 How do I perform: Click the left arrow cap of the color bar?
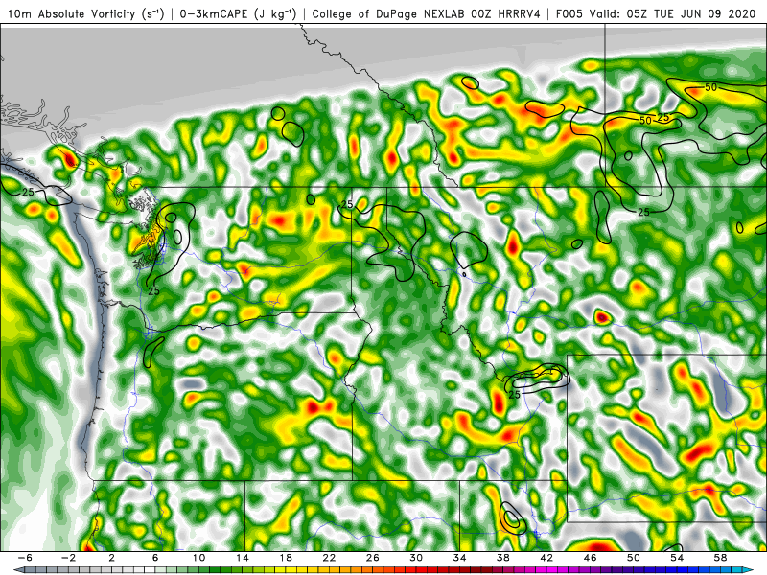pos(18,569)
